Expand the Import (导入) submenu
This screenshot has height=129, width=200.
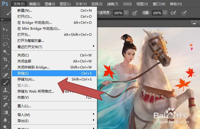pos(94,114)
